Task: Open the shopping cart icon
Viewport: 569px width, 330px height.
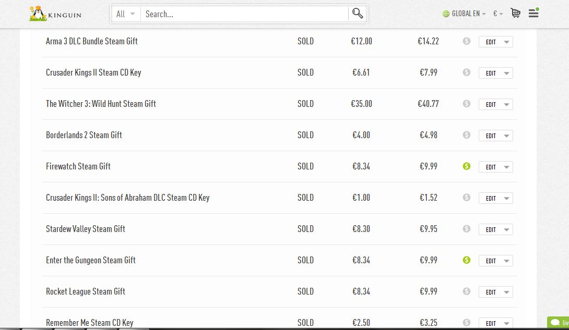Action: click(515, 14)
